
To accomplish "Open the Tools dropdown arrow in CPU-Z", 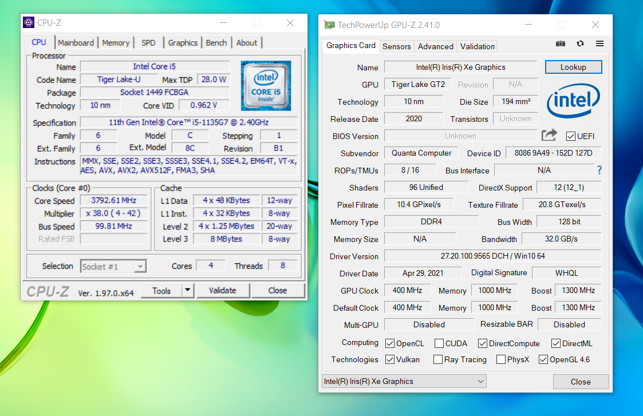I will tap(187, 290).
